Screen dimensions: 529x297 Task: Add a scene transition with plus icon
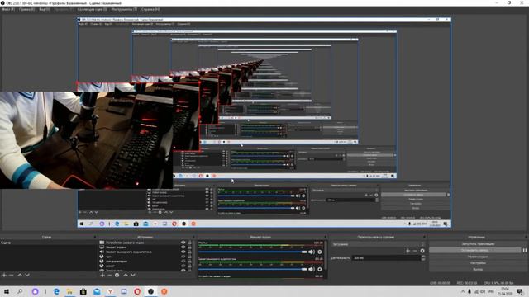pyautogui.click(x=407, y=251)
